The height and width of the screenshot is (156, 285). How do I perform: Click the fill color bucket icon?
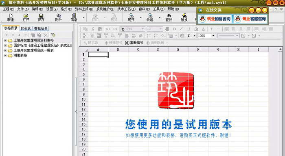tap(196, 29)
